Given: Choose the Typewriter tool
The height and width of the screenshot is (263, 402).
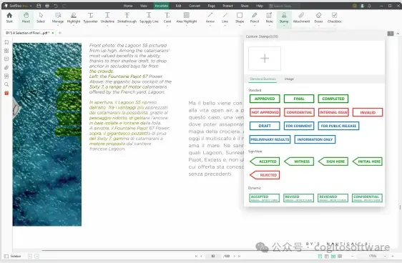Looking at the screenshot, I should point(90,18).
